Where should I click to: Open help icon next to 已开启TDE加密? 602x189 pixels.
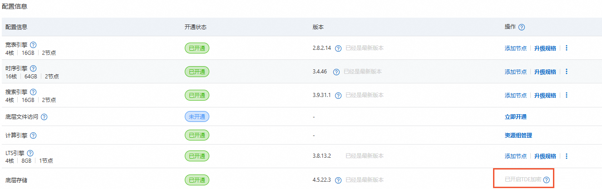547,179
